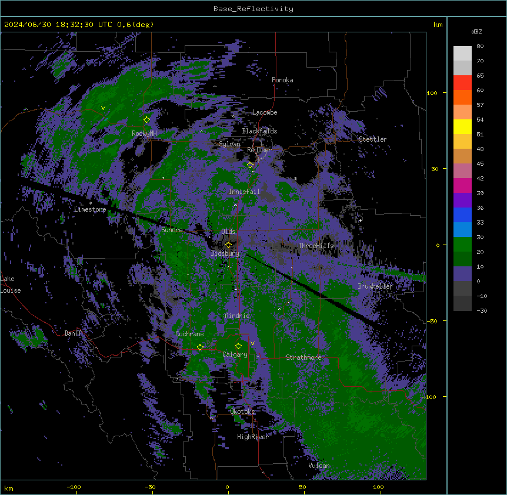Click the Calgary city label
This screenshot has width=507, height=495.
pos(235,354)
